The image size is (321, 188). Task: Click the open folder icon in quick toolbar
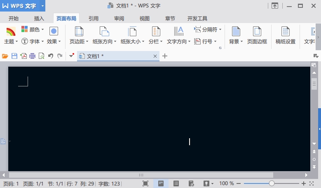click(x=5, y=56)
